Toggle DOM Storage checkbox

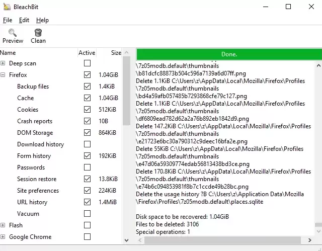pos(87,133)
